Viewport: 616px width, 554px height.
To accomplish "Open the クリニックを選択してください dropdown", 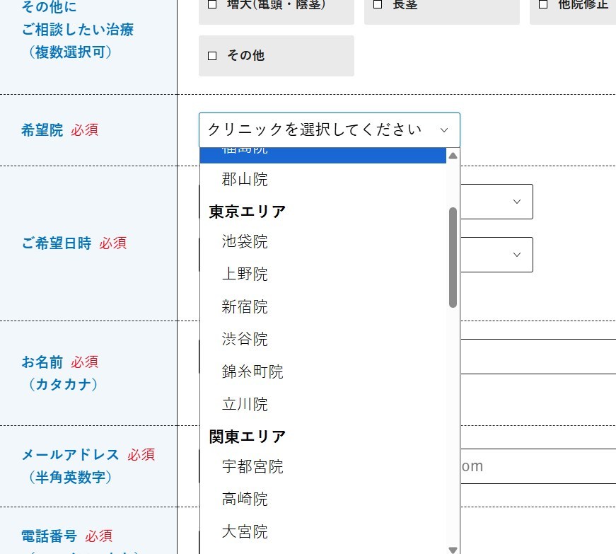I will pos(329,130).
